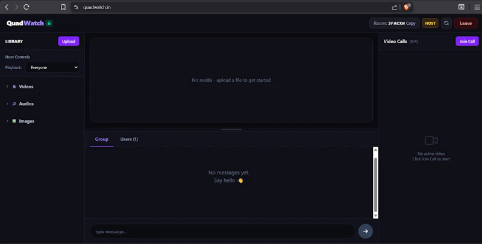Viewport: 482px width, 244px height.
Task: Click the Audios music note icon
Action: click(x=14, y=104)
